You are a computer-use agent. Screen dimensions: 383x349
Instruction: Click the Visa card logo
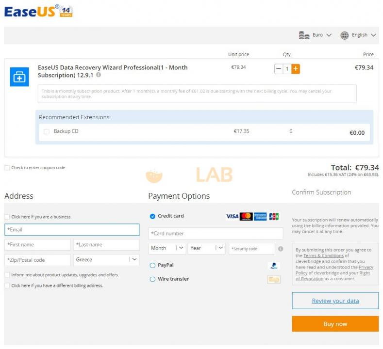[233, 216]
